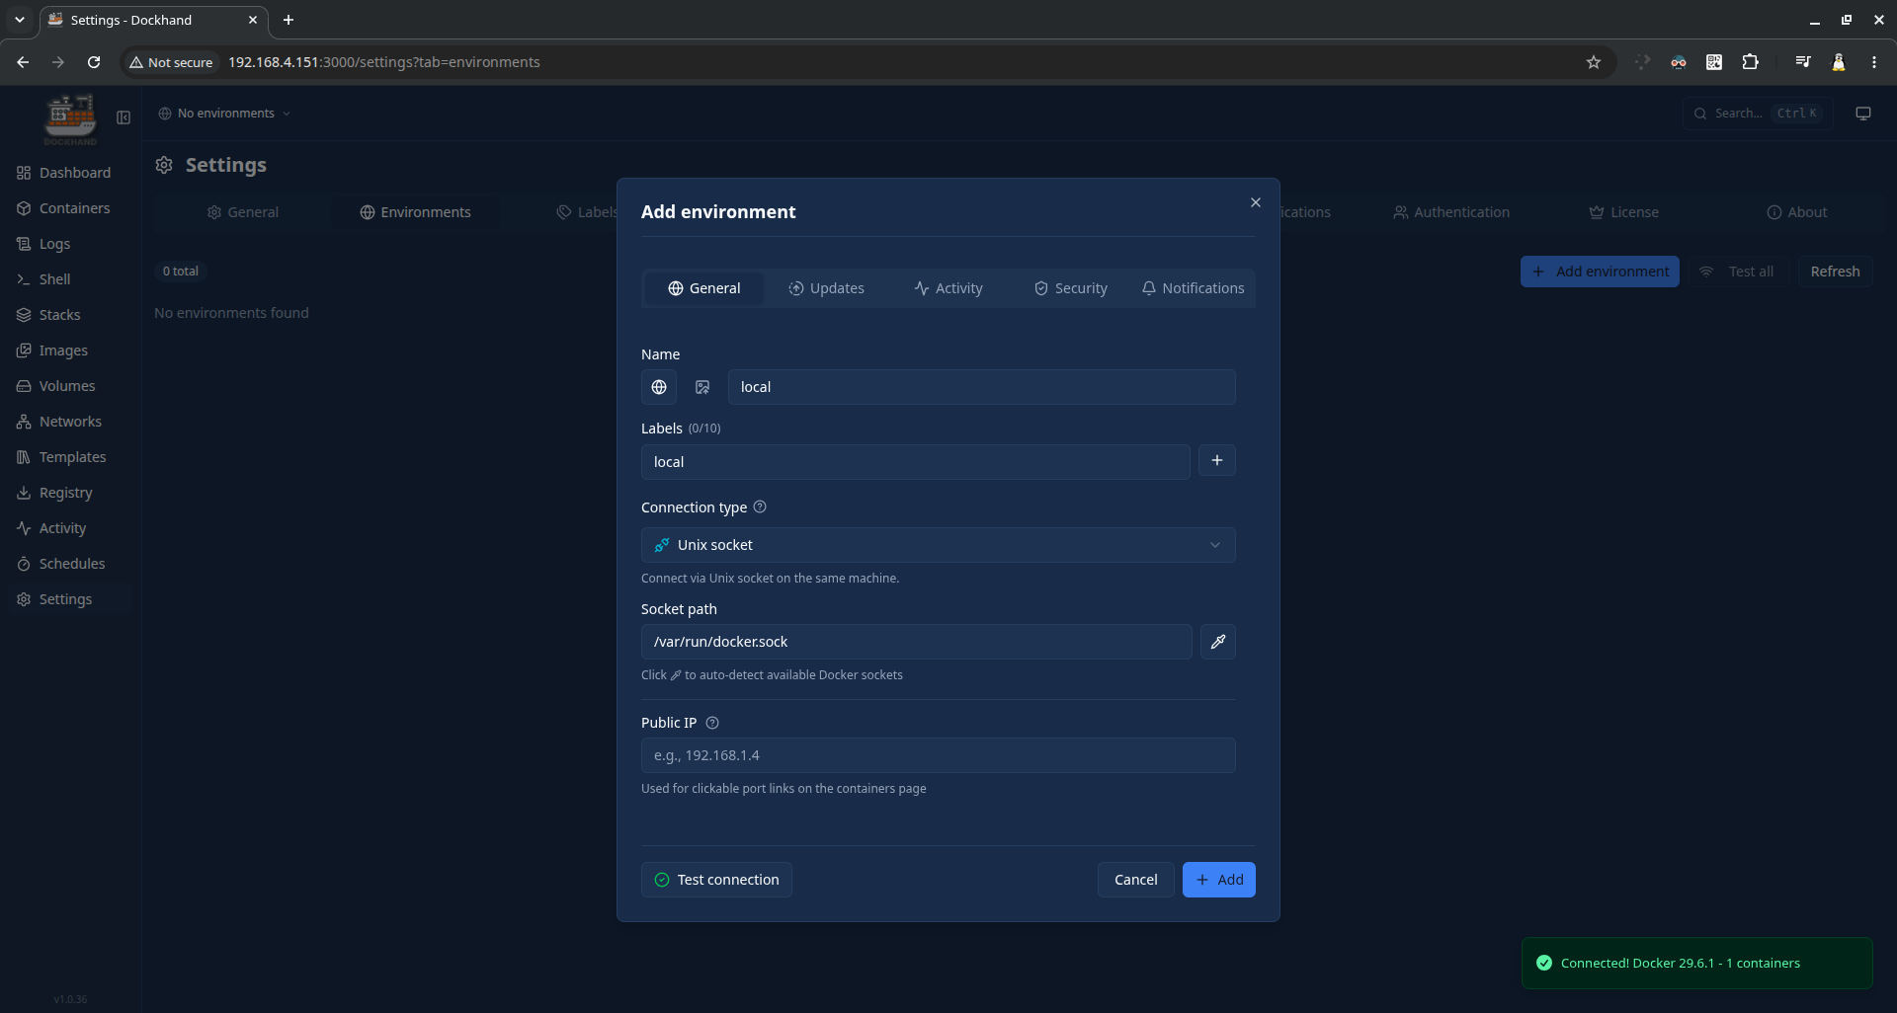
Task: Click the Test all button
Action: [1737, 272]
